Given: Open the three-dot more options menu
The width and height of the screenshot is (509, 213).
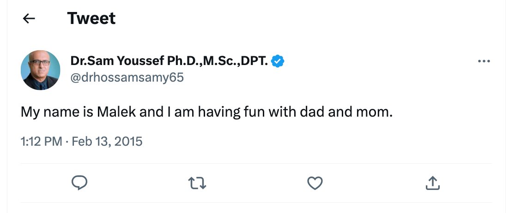Looking at the screenshot, I should pyautogui.click(x=484, y=61).
